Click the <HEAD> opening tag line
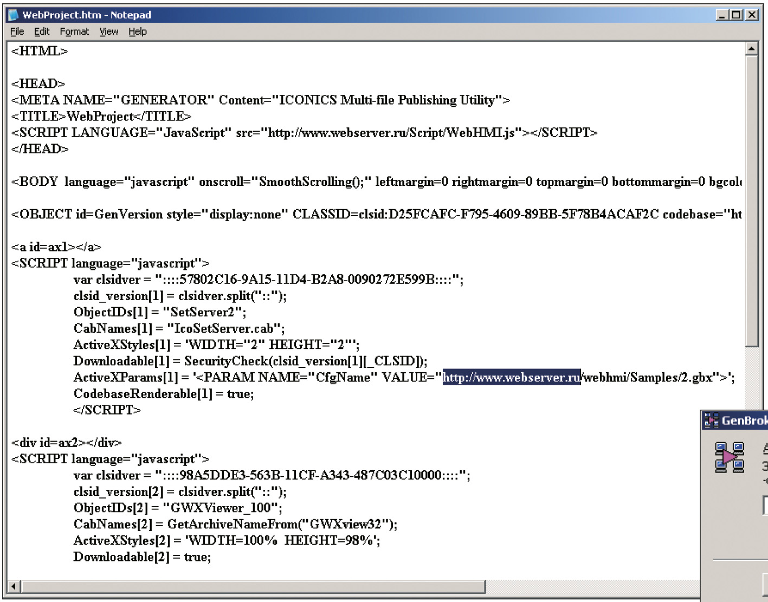This screenshot has height=602, width=768. pos(38,83)
